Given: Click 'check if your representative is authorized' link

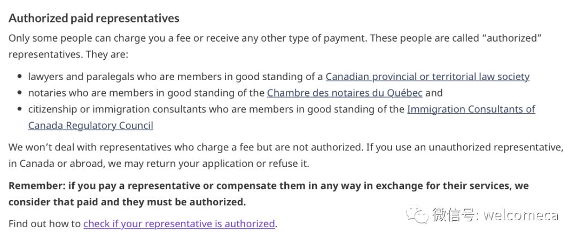Looking at the screenshot, I should click(179, 224).
